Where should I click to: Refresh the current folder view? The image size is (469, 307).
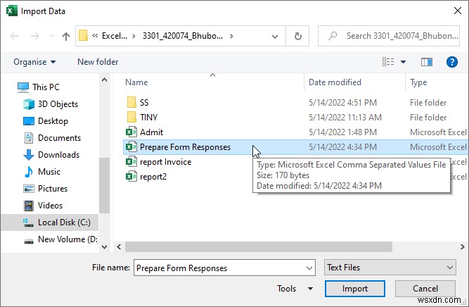pos(297,36)
